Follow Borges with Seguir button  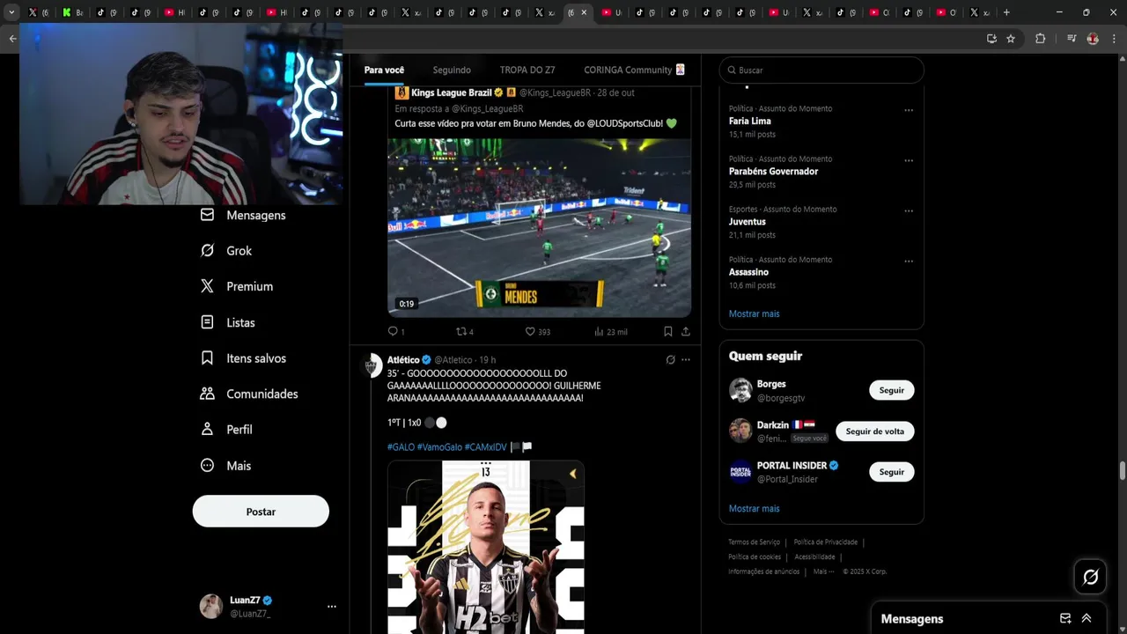pyautogui.click(x=891, y=390)
